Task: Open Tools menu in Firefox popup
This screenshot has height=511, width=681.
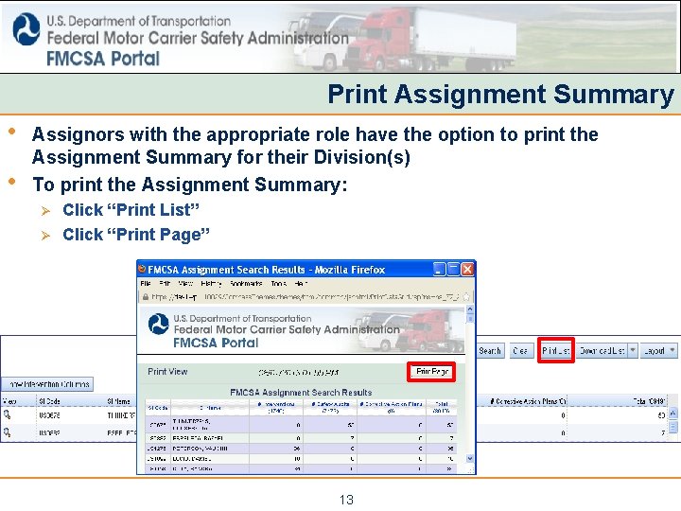Action: [x=278, y=283]
